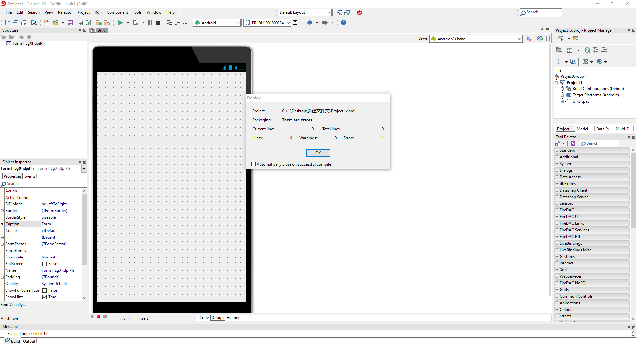The image size is (636, 344).
Task: Click the Collapse All icon in Project Manager
Action: click(x=604, y=50)
